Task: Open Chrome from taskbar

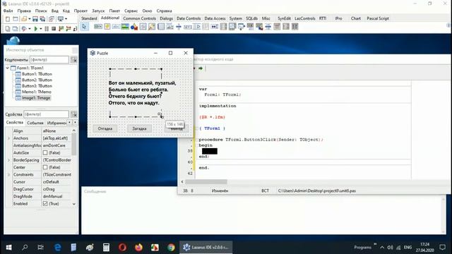Action: tap(171, 247)
